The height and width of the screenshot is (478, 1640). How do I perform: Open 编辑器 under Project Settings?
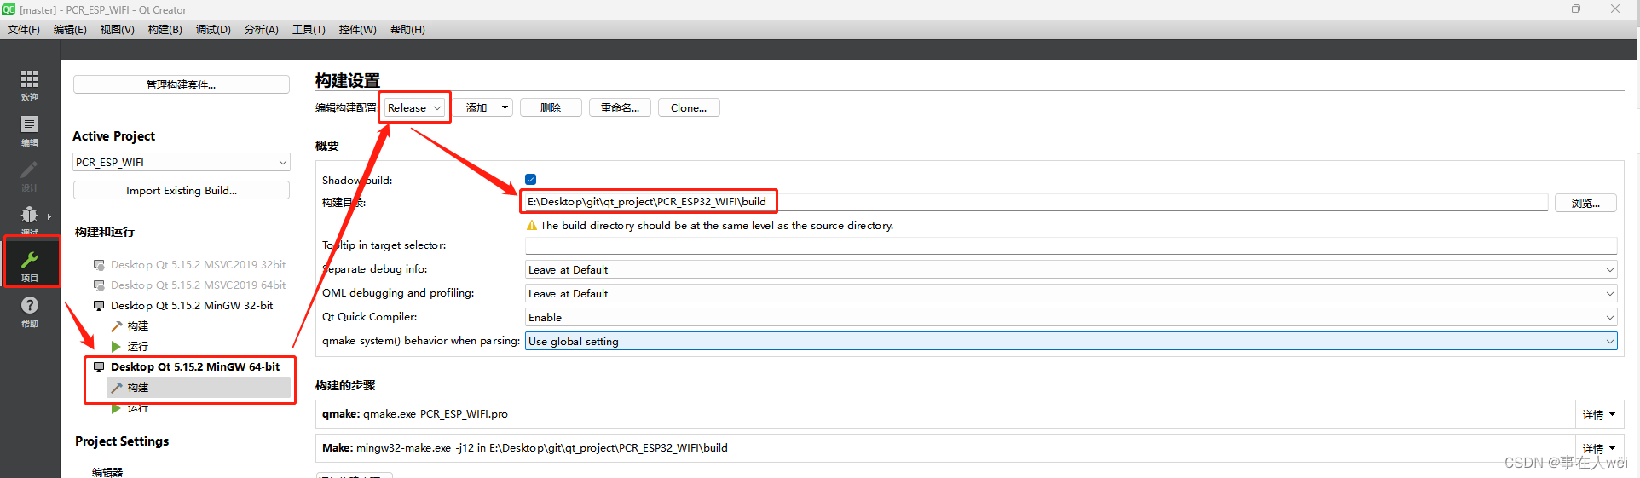(x=107, y=472)
